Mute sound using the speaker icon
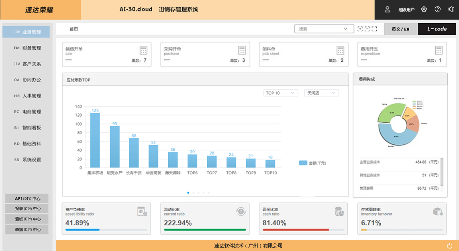This screenshot has height=251, width=459. (x=451, y=9)
